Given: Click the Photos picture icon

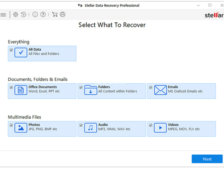Looking at the screenshot, I should [x=21, y=128].
